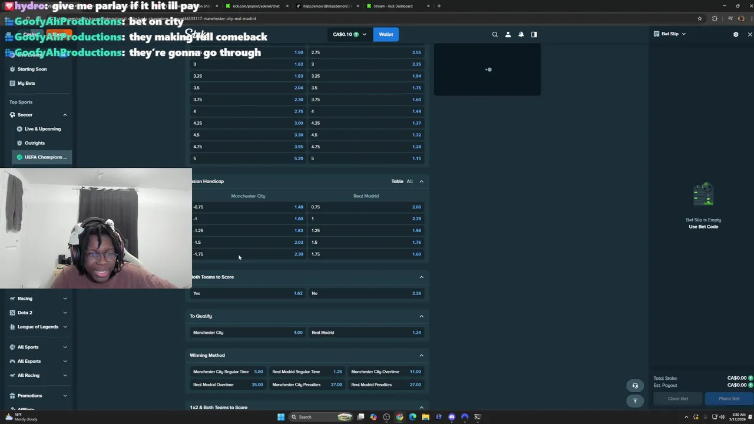Viewport: 754px width, 424px height.
Task: Select right-column total 2.75 at odds 2.55
Action: 366,52
